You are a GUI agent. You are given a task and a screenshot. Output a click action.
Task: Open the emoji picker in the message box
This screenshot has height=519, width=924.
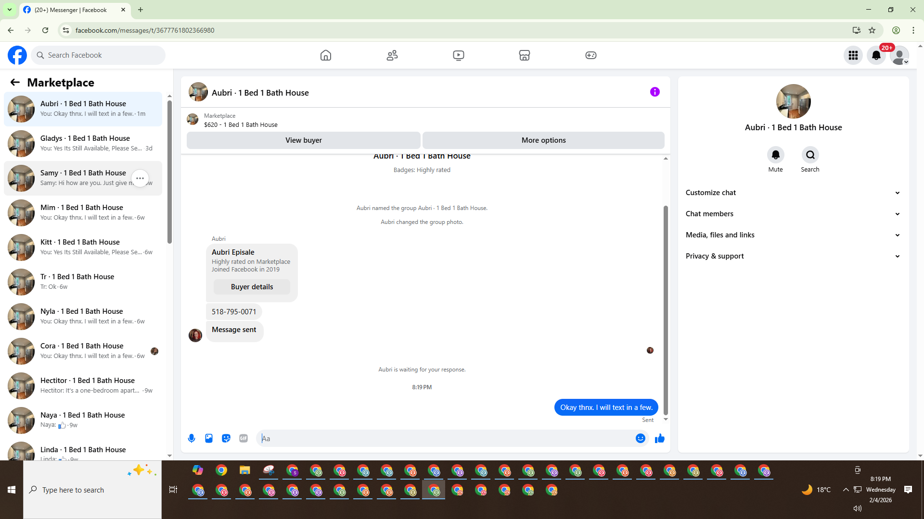640,438
